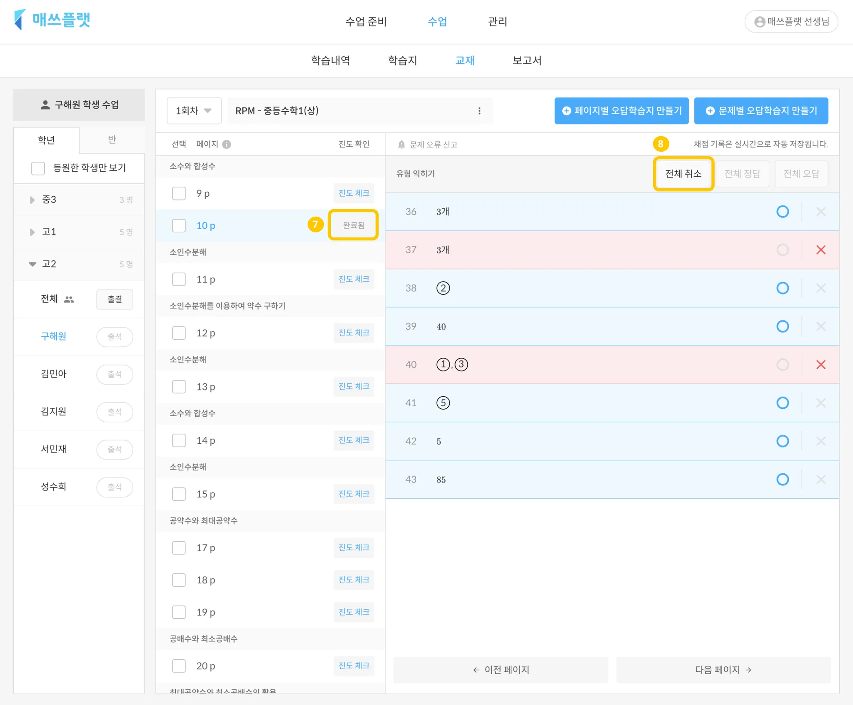Go to 다음 페이지
The height and width of the screenshot is (705, 853).
point(723,670)
